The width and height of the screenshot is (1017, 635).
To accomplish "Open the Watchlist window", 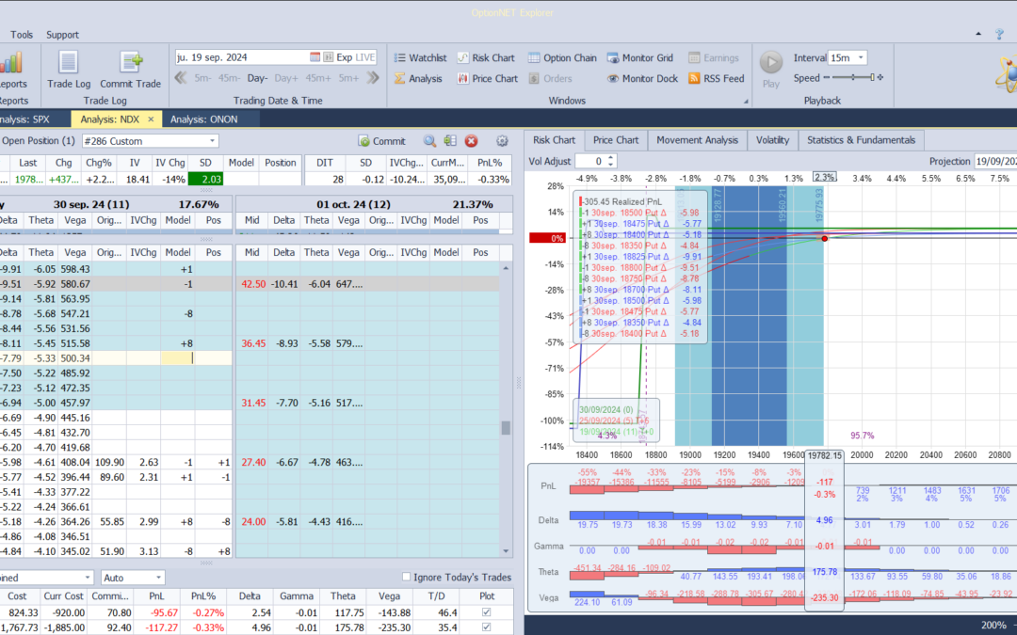I will click(x=420, y=57).
